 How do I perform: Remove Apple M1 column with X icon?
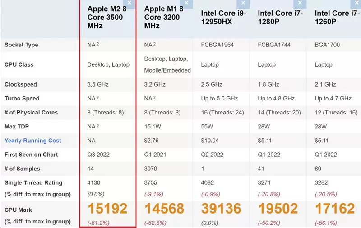tap(186, 3)
